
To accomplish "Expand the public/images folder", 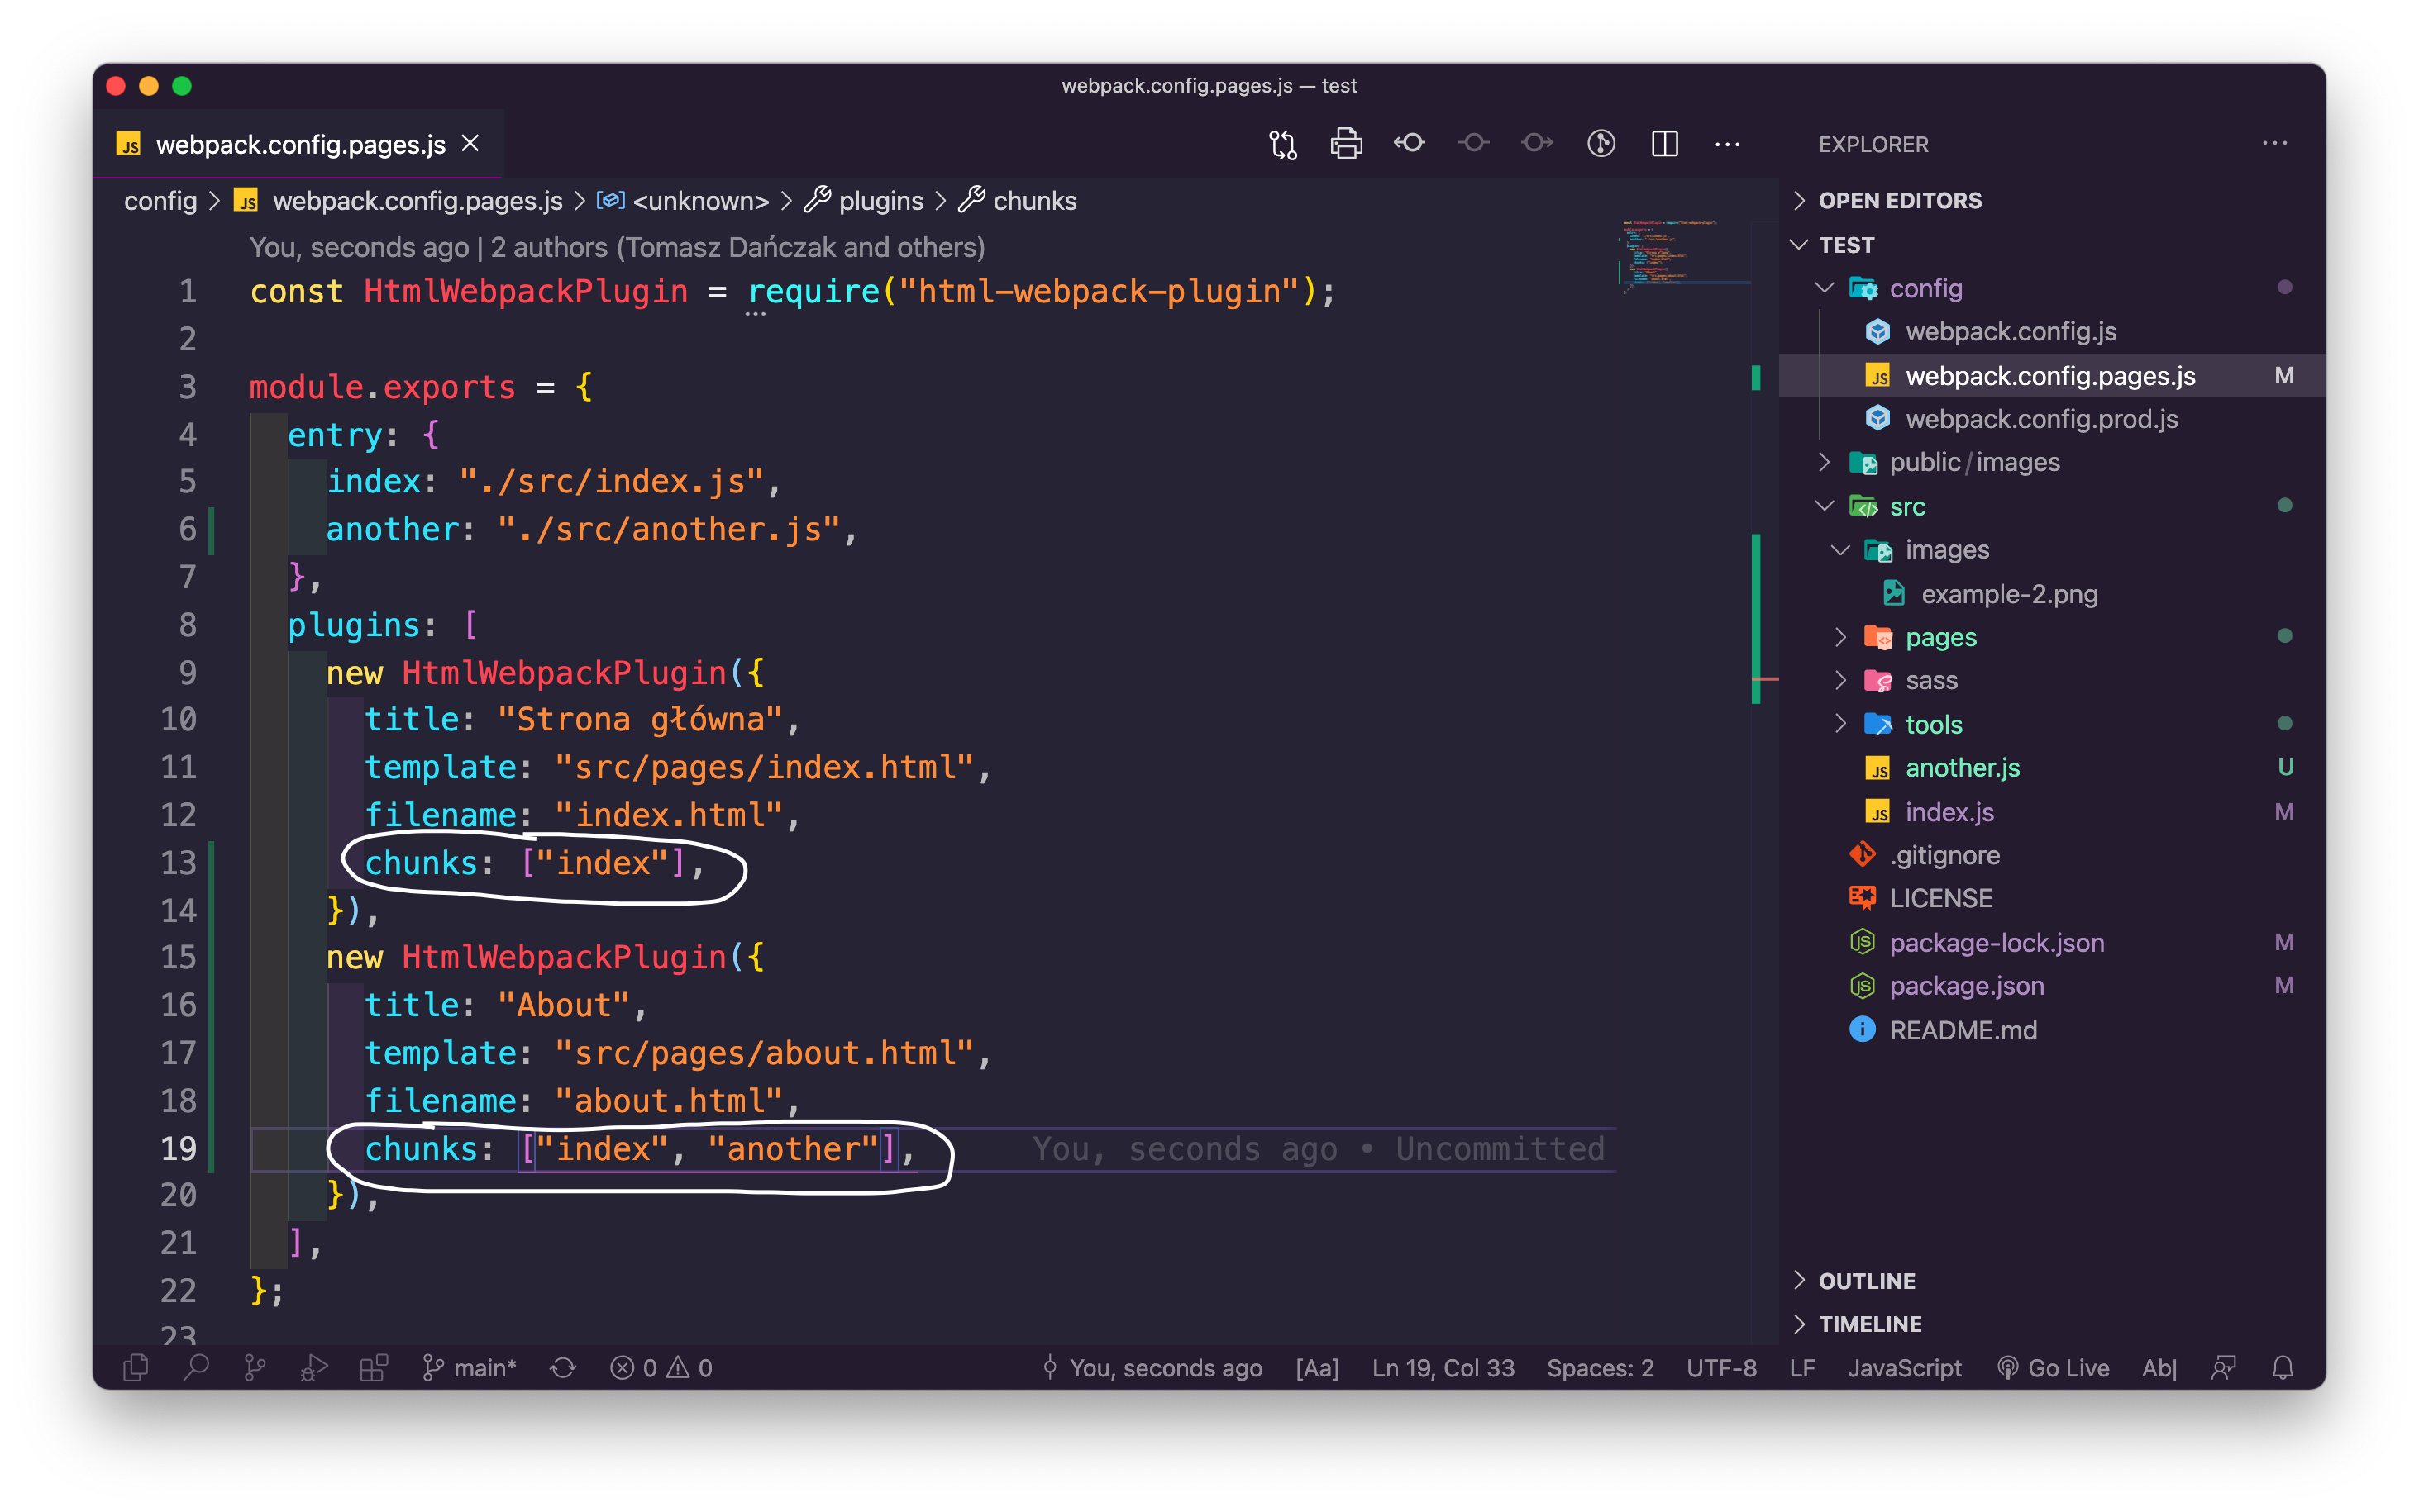I will [2051, 462].
